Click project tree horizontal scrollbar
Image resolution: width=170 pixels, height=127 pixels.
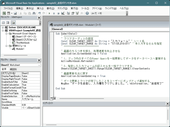tap(16, 55)
